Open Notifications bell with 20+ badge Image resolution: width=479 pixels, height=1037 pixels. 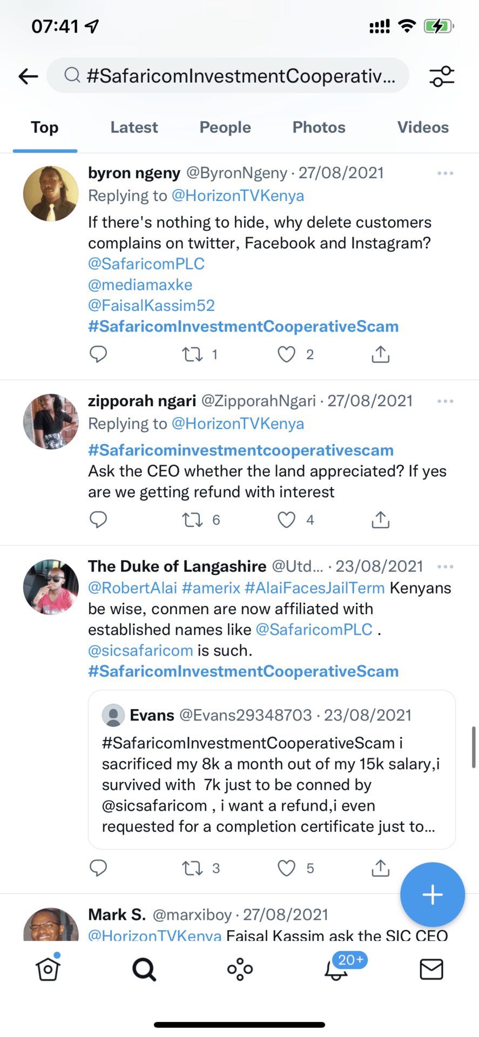(x=337, y=969)
